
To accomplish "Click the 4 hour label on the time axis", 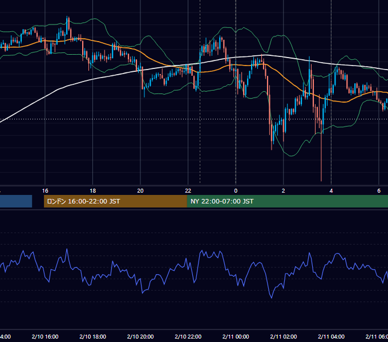I will 331,191.
